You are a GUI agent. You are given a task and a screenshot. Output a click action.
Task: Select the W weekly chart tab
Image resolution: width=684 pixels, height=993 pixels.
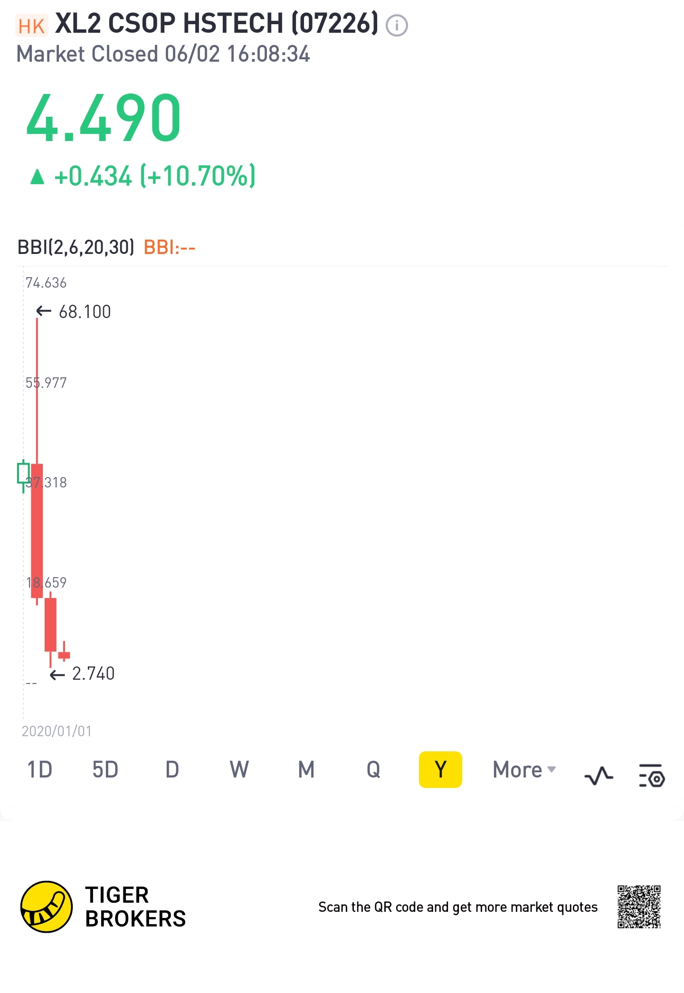[239, 769]
